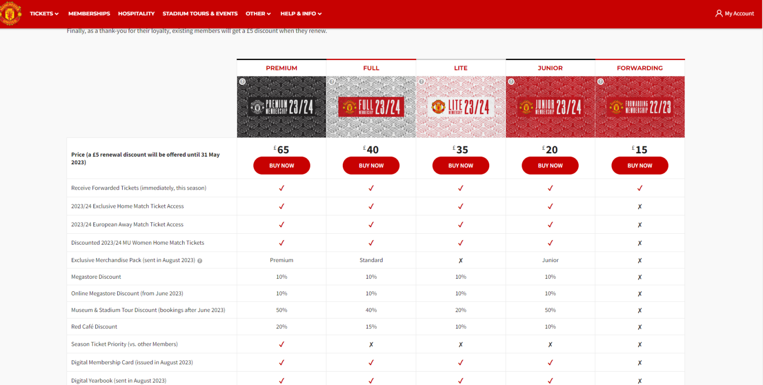Click the info icon on the Full membership card
This screenshot has width=763, height=385.
[332, 81]
